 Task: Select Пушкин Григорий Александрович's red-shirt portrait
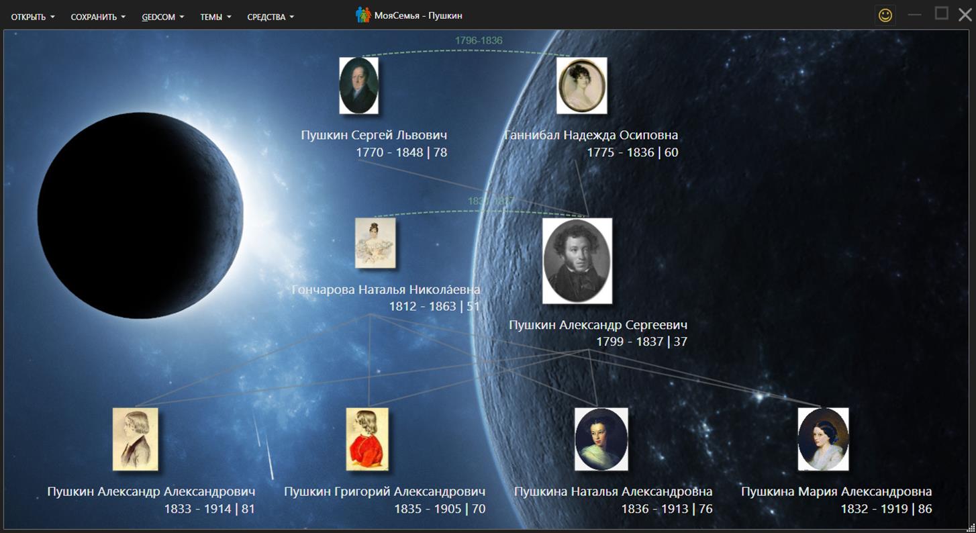point(367,439)
